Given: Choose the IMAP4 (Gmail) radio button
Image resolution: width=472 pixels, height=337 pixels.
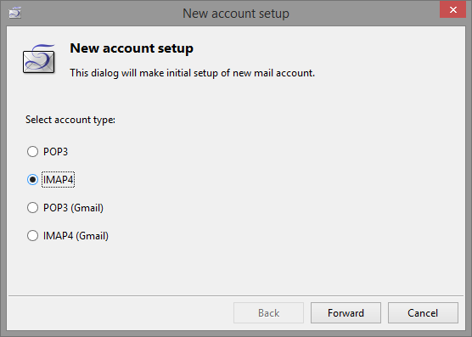Looking at the screenshot, I should click(x=32, y=236).
